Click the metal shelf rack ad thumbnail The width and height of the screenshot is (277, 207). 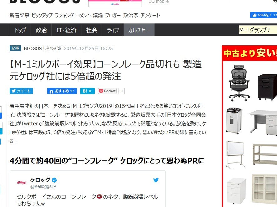tap(265, 155)
